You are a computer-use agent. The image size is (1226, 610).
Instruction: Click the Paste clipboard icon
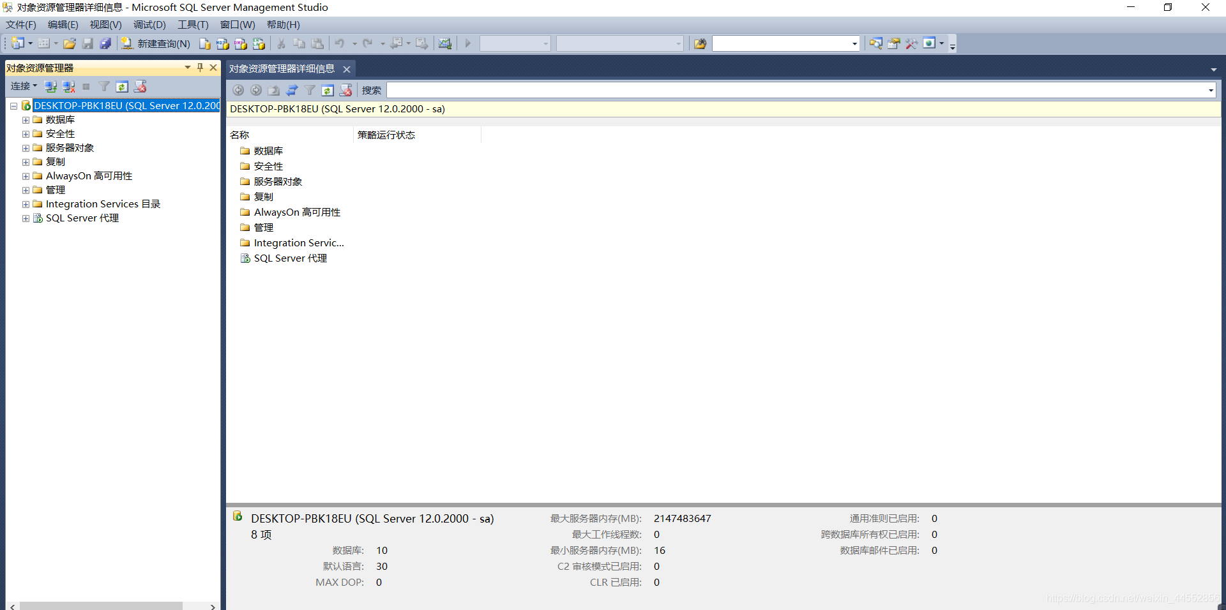[x=317, y=43]
